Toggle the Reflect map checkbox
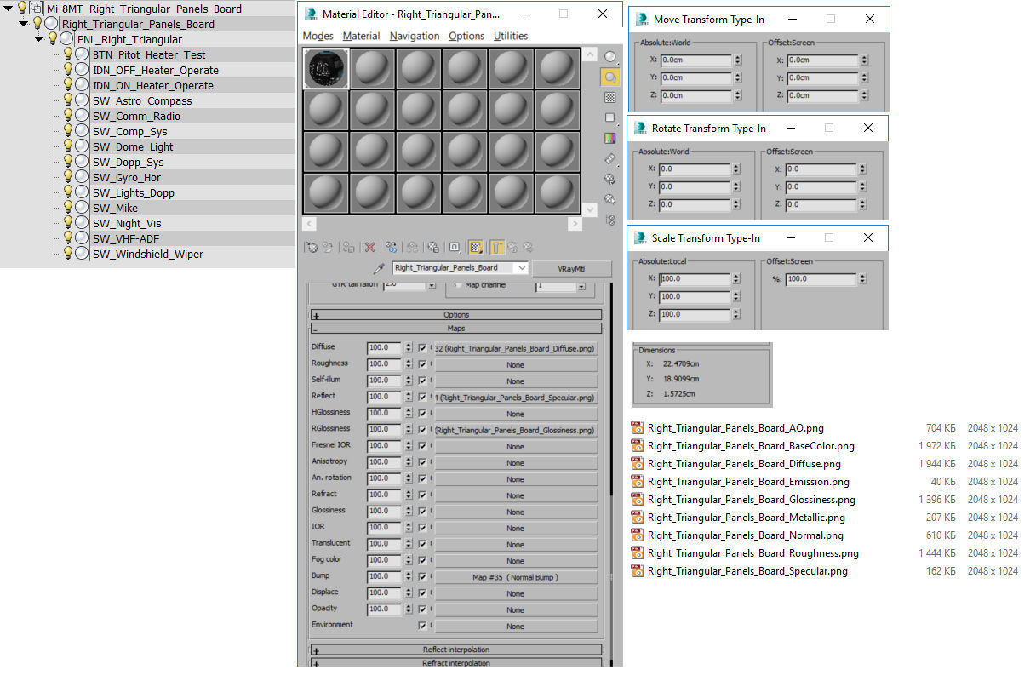 click(423, 397)
